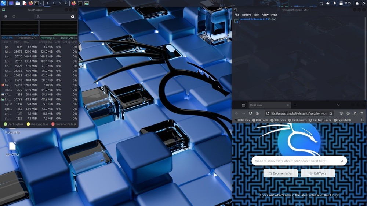The image size is (367, 206).
Task: Launch the text editor from the panel
Action: tap(24, 3)
